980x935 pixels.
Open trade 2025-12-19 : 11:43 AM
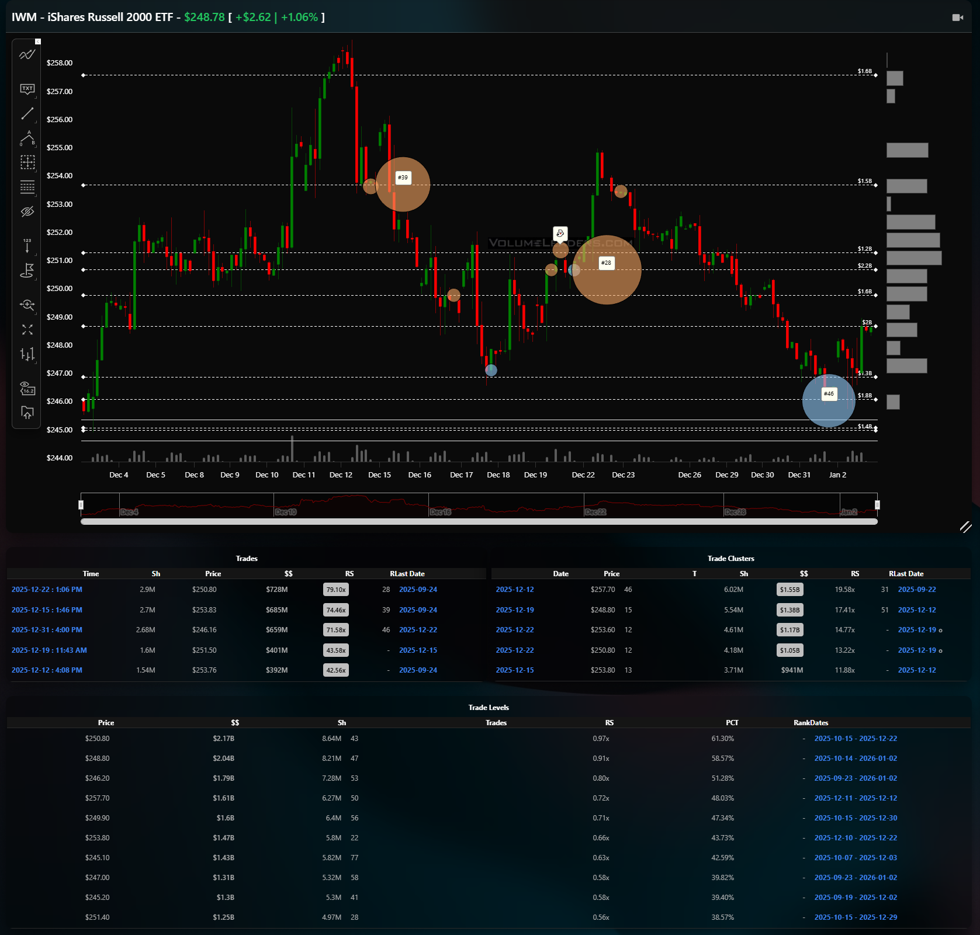tap(49, 650)
